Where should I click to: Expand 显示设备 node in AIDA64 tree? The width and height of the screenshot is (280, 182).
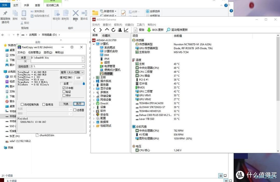(94, 89)
